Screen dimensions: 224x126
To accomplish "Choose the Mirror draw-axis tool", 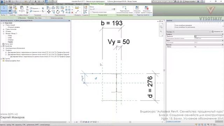I will tap(62, 8).
